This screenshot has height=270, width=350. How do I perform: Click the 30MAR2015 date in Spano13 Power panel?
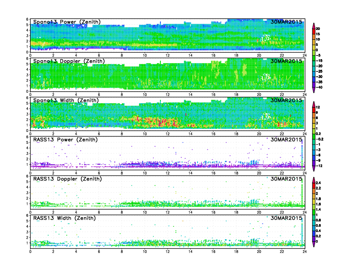pos(286,22)
